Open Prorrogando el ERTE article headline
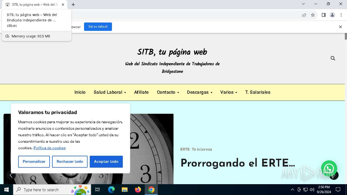Screen dimensions: 347x195 [237, 163]
